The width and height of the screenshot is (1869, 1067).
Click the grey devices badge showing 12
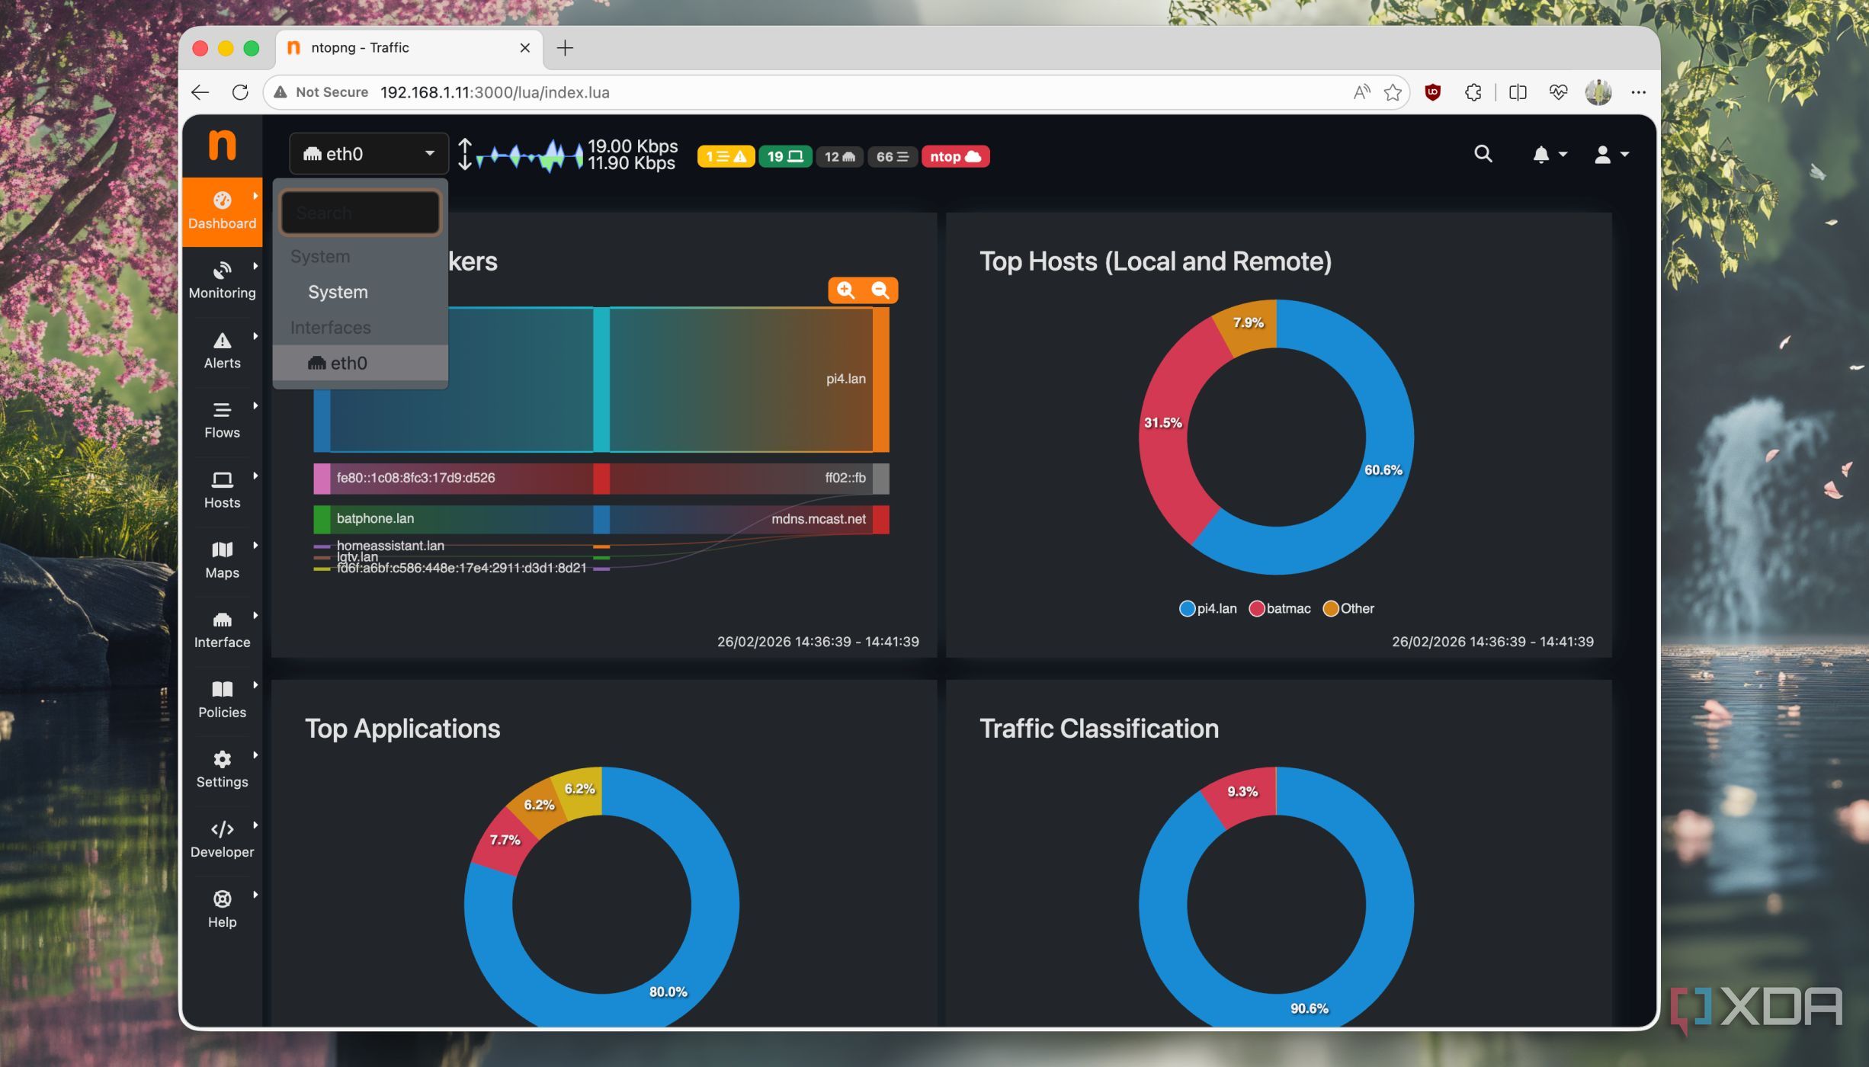[x=839, y=156]
